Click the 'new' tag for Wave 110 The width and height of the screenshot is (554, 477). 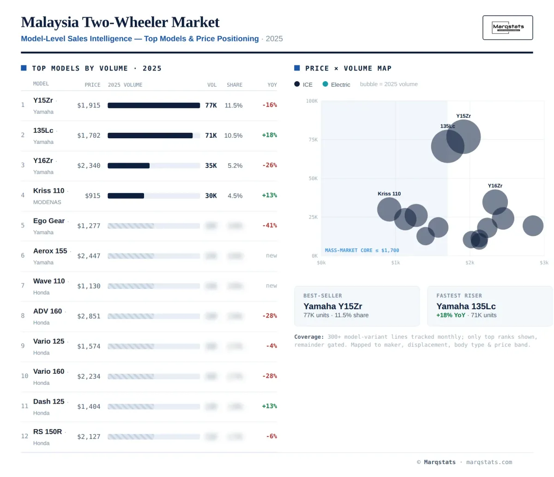click(271, 286)
